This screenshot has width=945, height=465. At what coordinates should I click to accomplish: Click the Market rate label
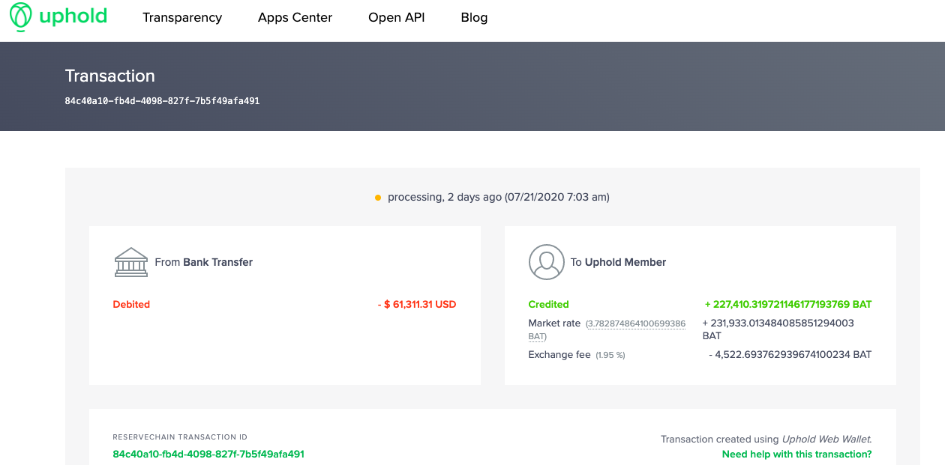(554, 323)
